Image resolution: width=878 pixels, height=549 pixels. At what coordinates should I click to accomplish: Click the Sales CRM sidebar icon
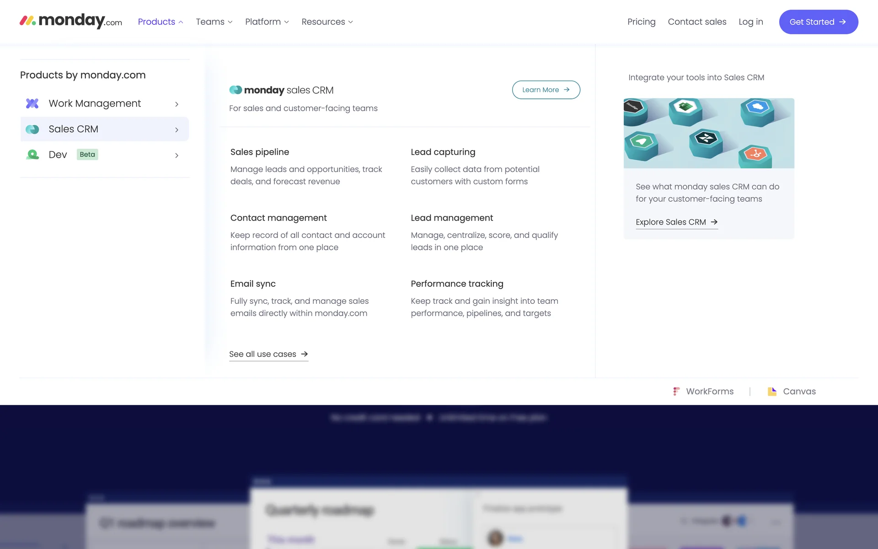point(32,129)
